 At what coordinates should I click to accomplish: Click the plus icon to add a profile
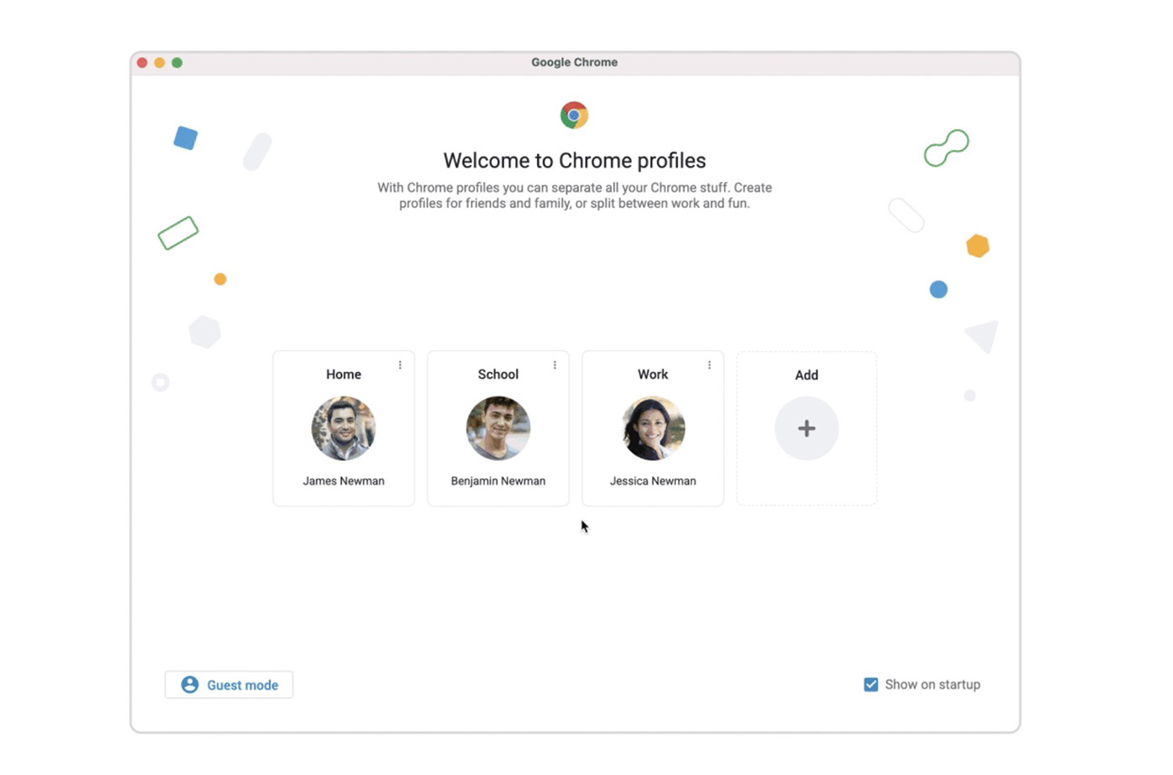[806, 428]
